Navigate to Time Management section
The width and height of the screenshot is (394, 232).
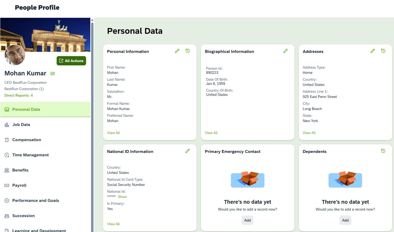coord(45,155)
